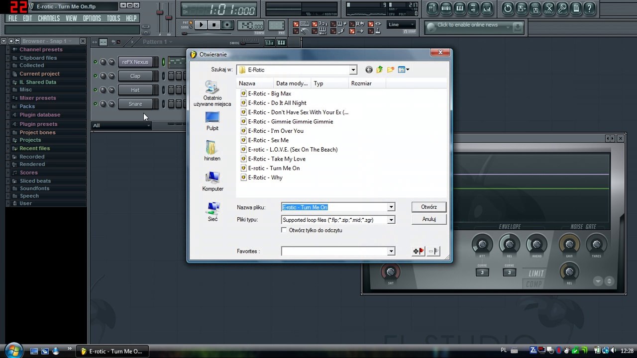Click the Otwórz button
Image resolution: width=637 pixels, height=358 pixels.
tap(429, 207)
